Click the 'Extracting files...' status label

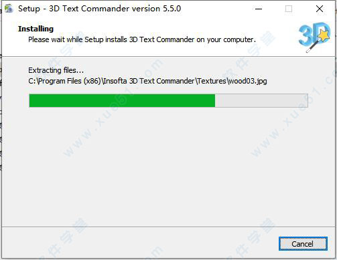pyautogui.click(x=56, y=70)
